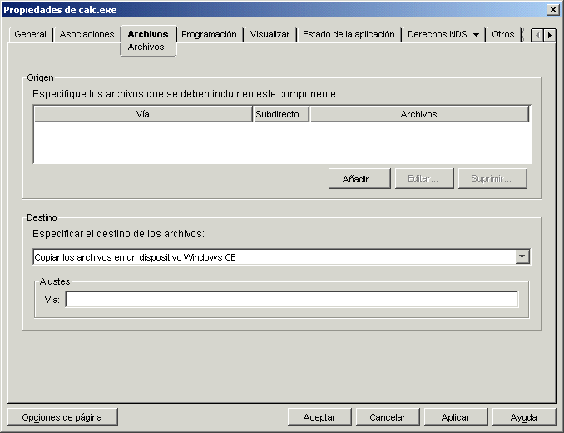Go to the Visualizar tab
This screenshot has height=433, width=564.
[x=270, y=34]
